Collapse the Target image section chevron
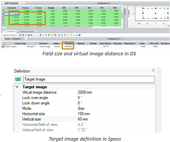This screenshot has width=170, height=142. [x=17, y=87]
